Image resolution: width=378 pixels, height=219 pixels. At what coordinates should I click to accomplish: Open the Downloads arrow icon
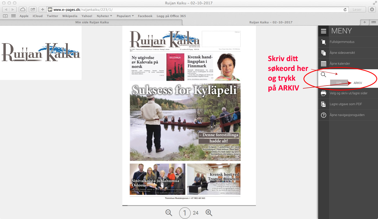tap(372, 10)
